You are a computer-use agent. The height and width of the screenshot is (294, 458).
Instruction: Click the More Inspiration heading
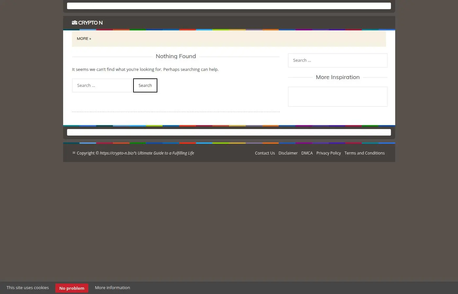coord(338,77)
